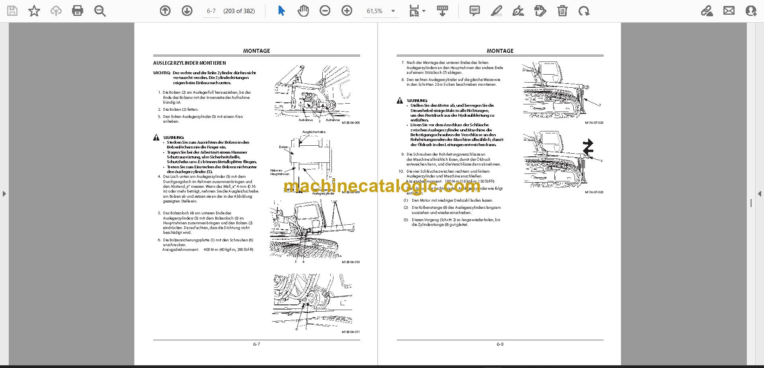This screenshot has width=764, height=368.
Task: Expand the left navigation pane arrow
Action: (4, 194)
